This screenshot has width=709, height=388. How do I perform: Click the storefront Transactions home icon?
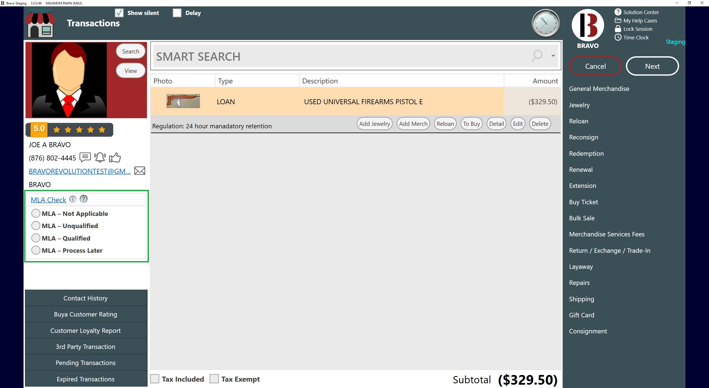click(41, 24)
